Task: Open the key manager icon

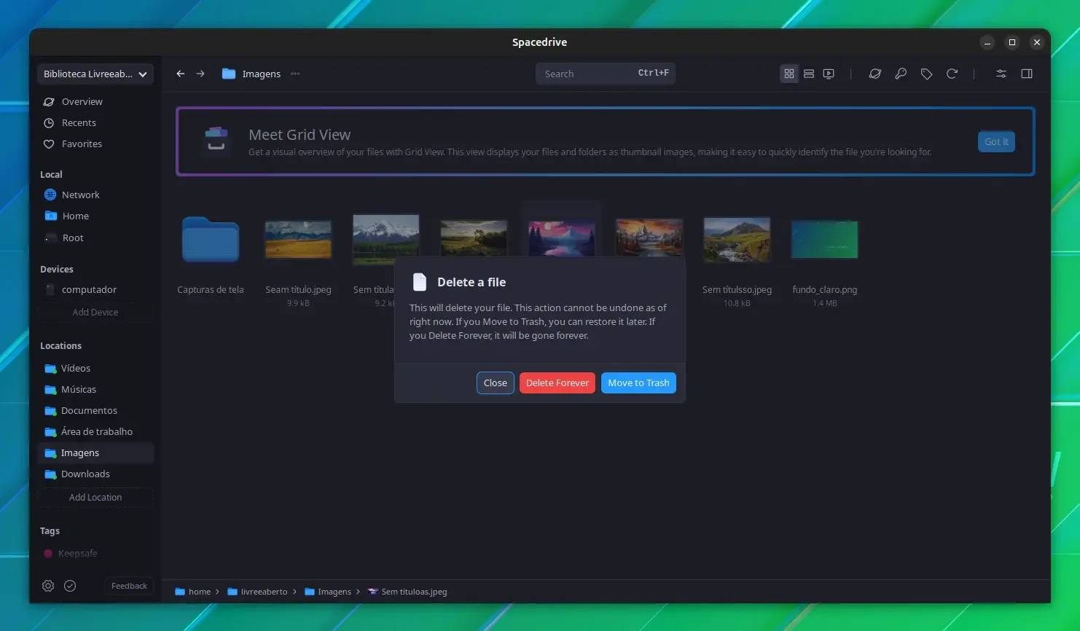Action: [901, 74]
